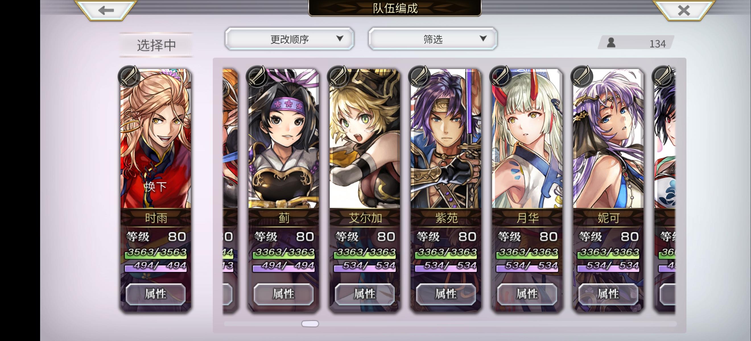Image resolution: width=751 pixels, height=341 pixels.
Task: Select the 妮可 character portrait
Action: (x=608, y=139)
